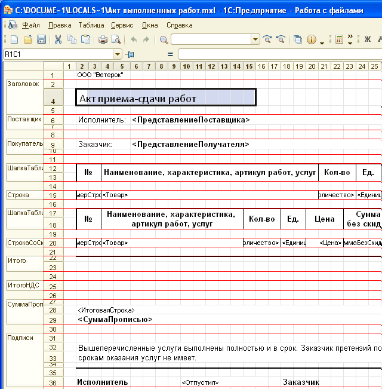Click the windows list icon
The image size is (382, 389).
pos(297,39)
